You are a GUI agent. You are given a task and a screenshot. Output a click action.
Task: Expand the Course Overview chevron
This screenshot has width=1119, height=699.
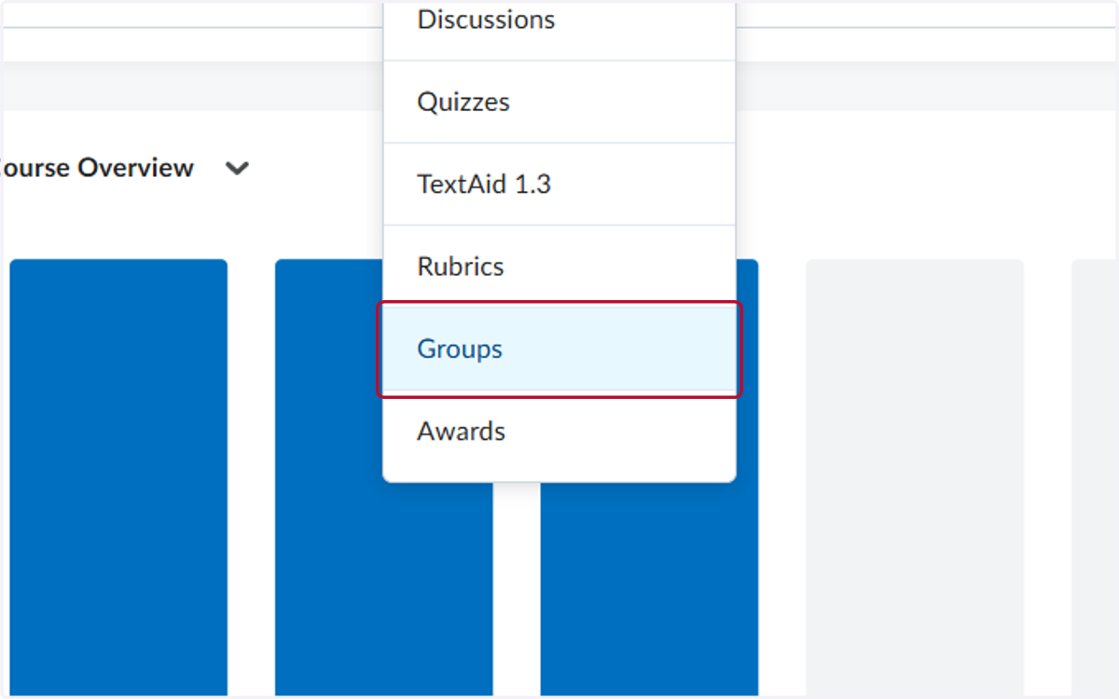(238, 169)
